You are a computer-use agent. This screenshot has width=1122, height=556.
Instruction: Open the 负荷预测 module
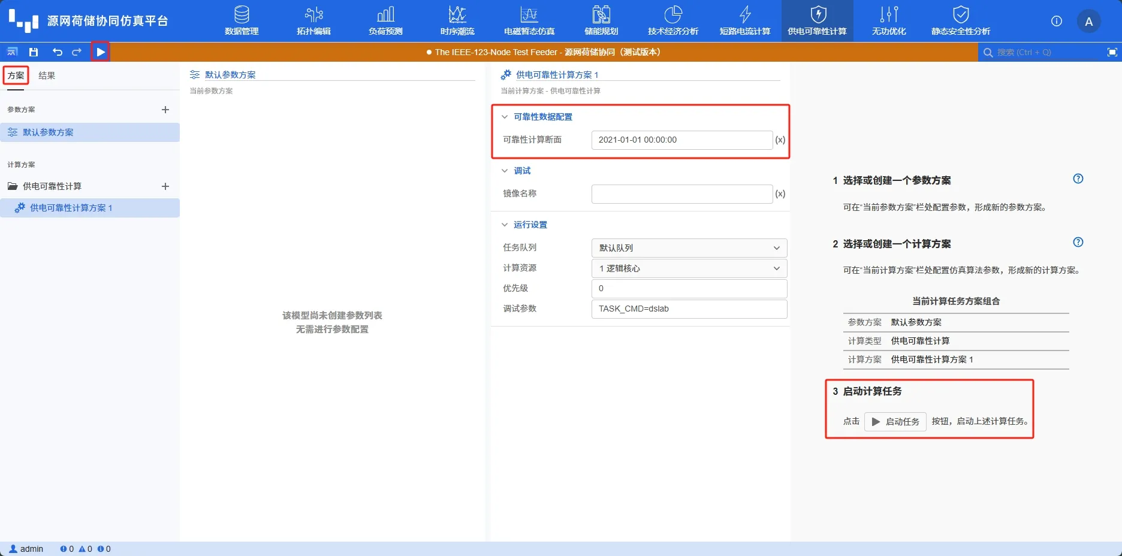coord(385,21)
